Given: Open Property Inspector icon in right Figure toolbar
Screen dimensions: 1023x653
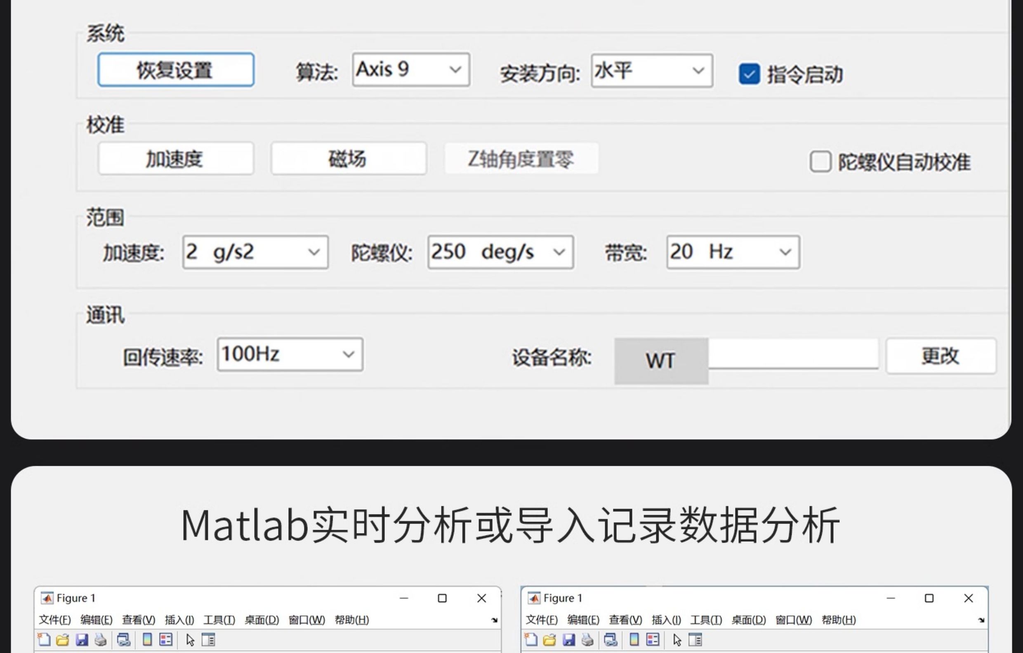Looking at the screenshot, I should (695, 639).
